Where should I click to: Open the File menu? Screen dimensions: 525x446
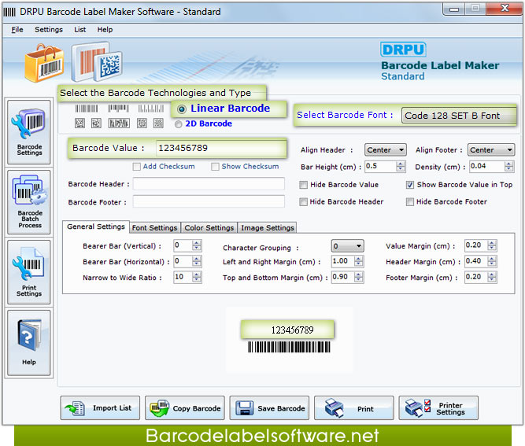tap(17, 30)
